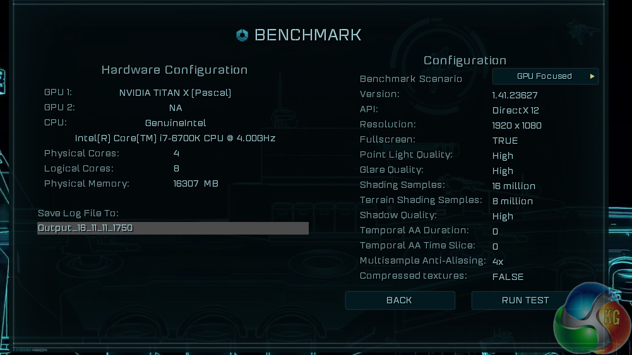Expand the arrow on the GPU Focused selector
Image resolution: width=632 pixels, height=355 pixels.
coord(592,76)
